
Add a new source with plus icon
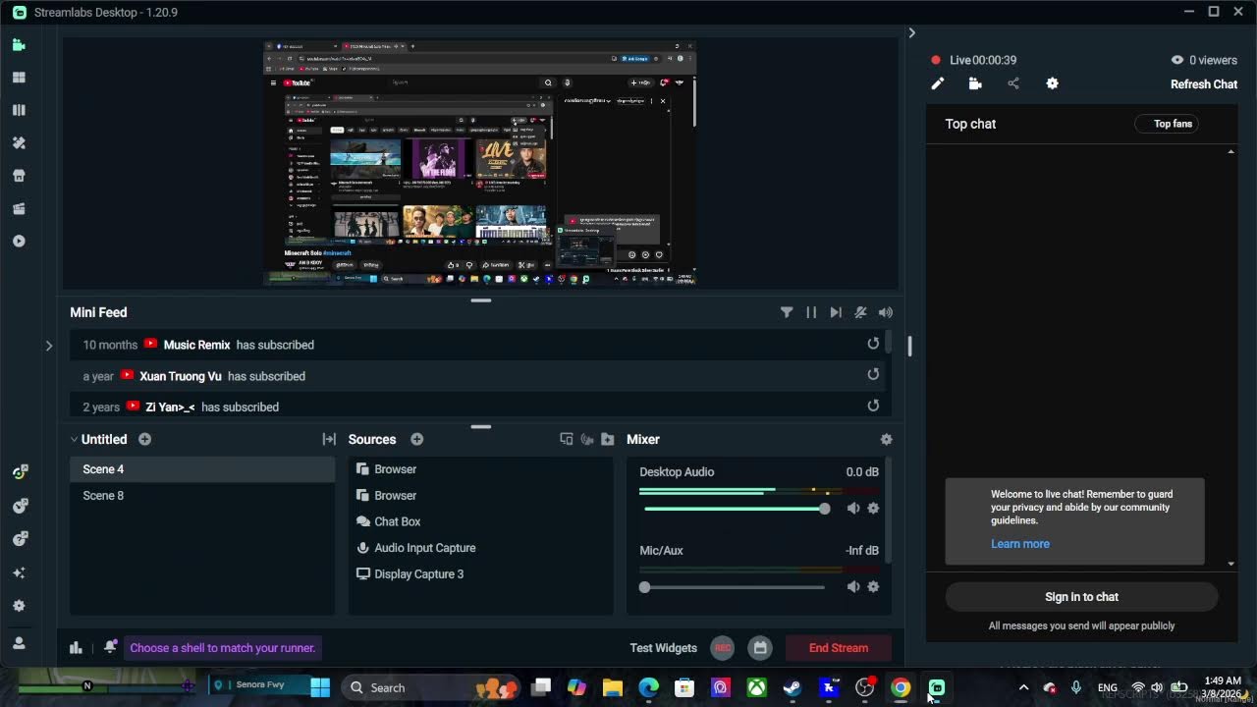(x=417, y=439)
